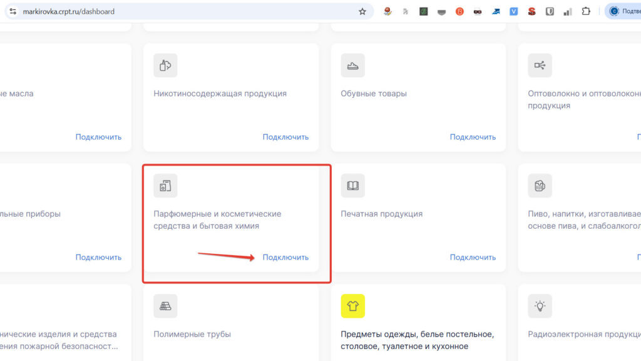Click Подключить under Никотиносодержащая продукция
This screenshot has height=361, width=641.
pos(287,137)
